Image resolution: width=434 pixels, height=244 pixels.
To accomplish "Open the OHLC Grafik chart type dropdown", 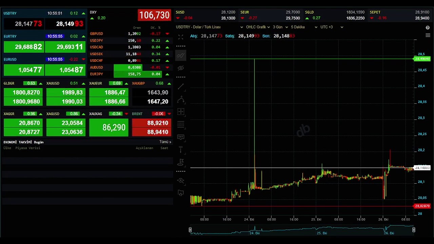I will 258,27.
